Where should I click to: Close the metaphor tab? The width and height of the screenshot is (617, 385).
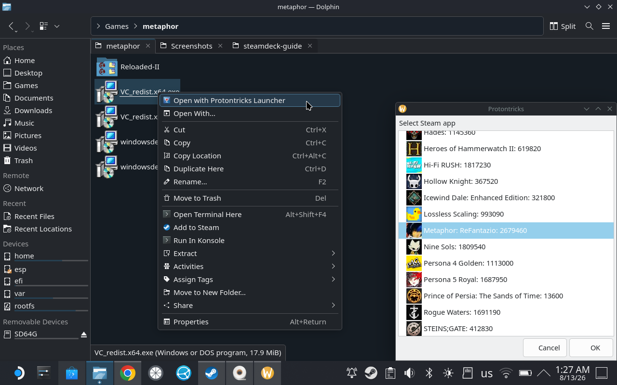[148, 46]
